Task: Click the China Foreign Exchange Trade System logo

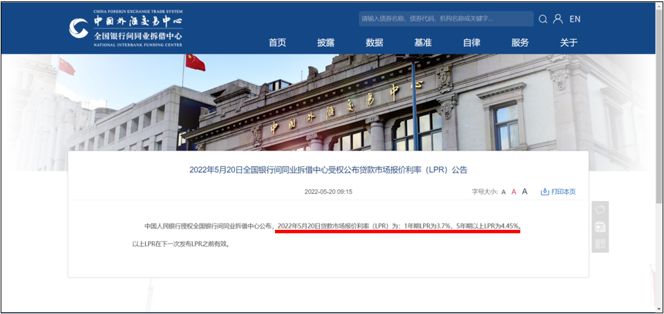Action: (x=126, y=28)
